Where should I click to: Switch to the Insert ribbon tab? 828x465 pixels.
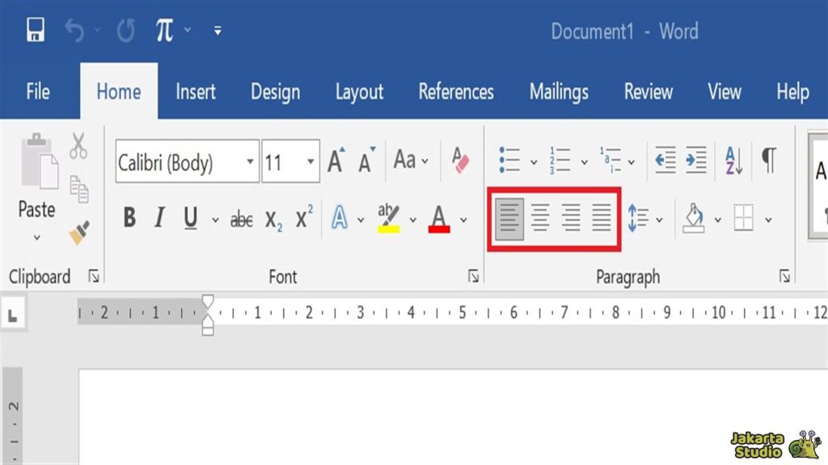click(196, 91)
